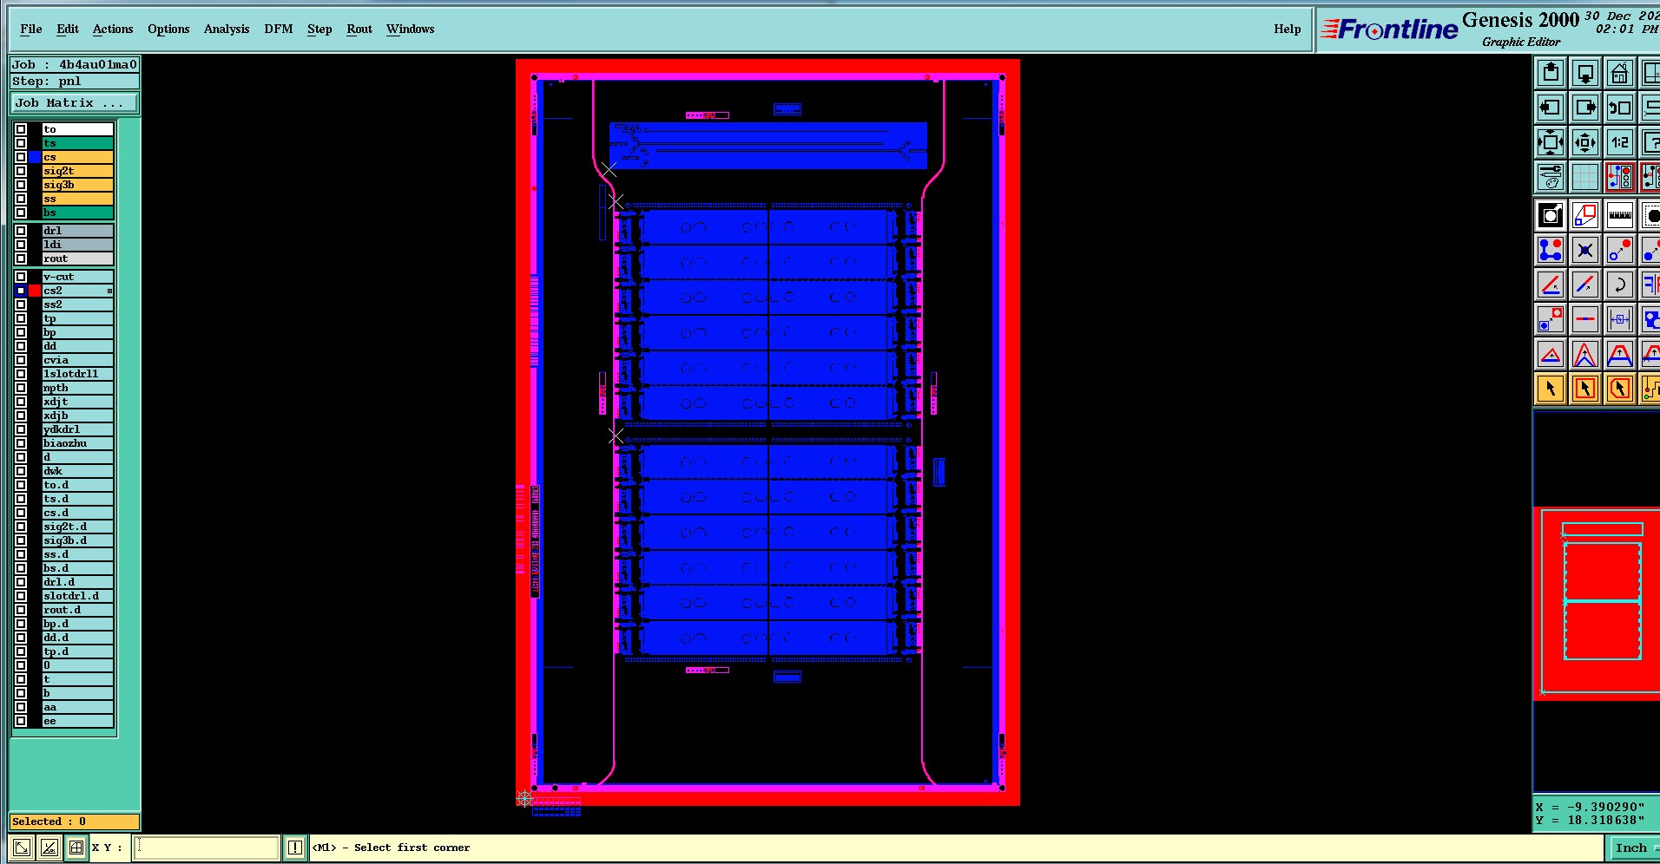Open the Help menu
Image resolution: width=1660 pixels, height=864 pixels.
(x=1288, y=29)
